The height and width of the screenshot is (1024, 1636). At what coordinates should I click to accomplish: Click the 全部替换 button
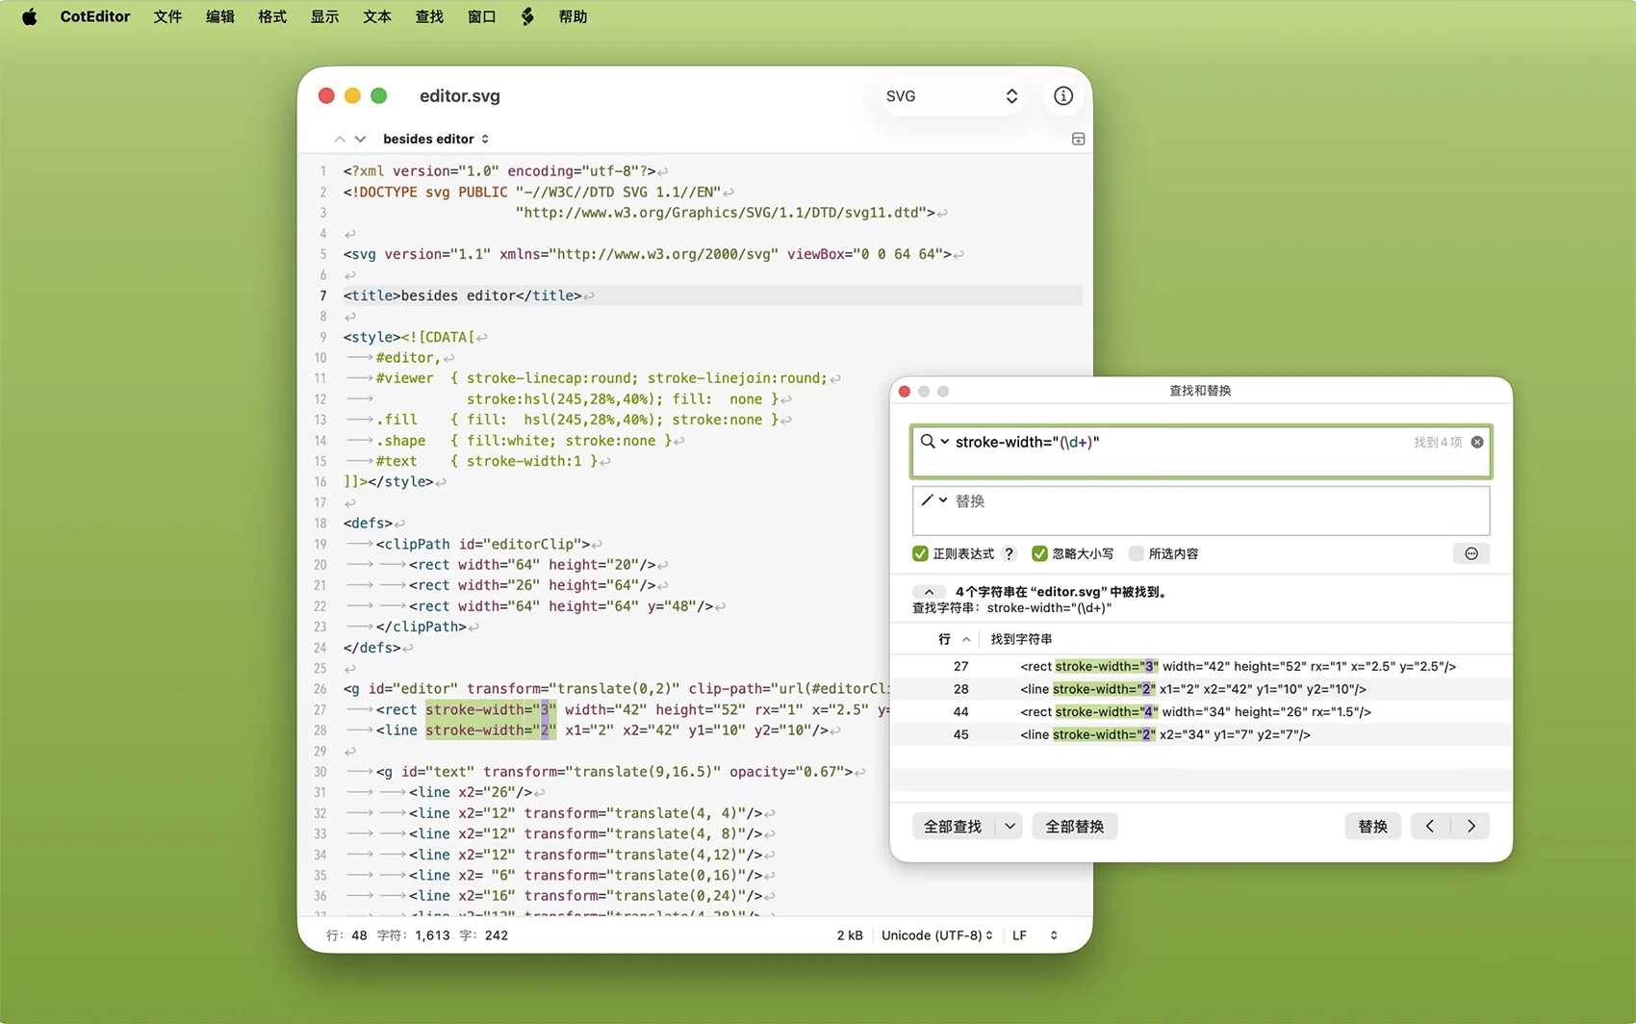1074,826
